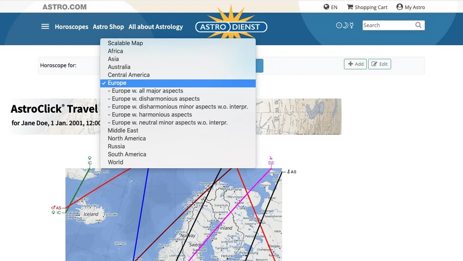Click the green IC label by Iceland
Viewport: 463px width, 261px height.
coord(56,212)
